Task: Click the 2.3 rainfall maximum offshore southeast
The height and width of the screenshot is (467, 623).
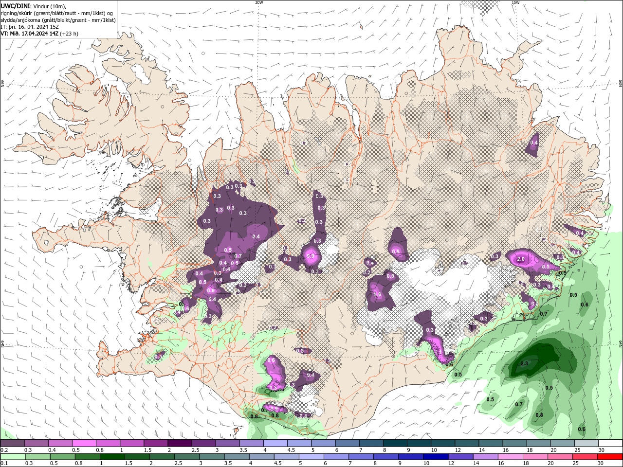Action: (524, 363)
